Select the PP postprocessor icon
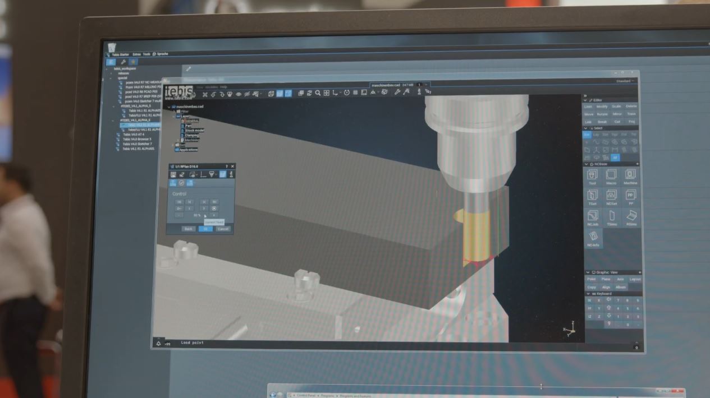Screen dimensions: 710x398 [x=630, y=197]
